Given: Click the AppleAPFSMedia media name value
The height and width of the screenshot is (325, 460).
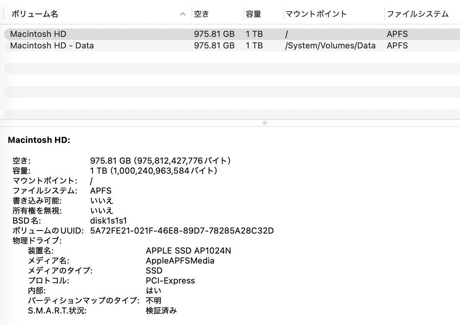Looking at the screenshot, I should 180,261.
